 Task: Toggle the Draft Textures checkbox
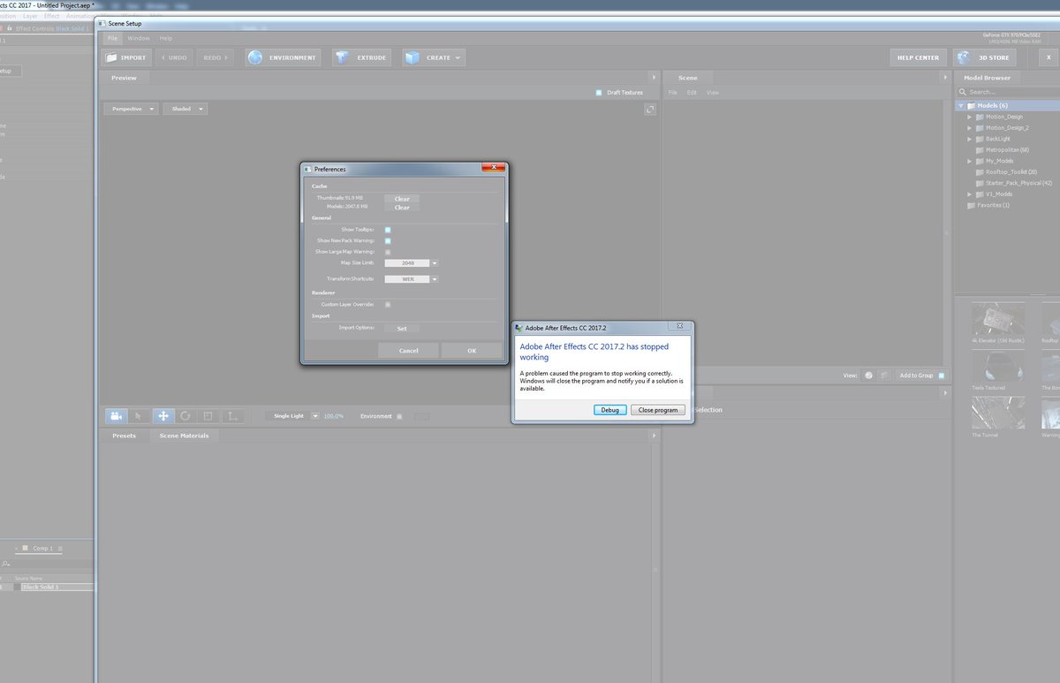pos(598,92)
